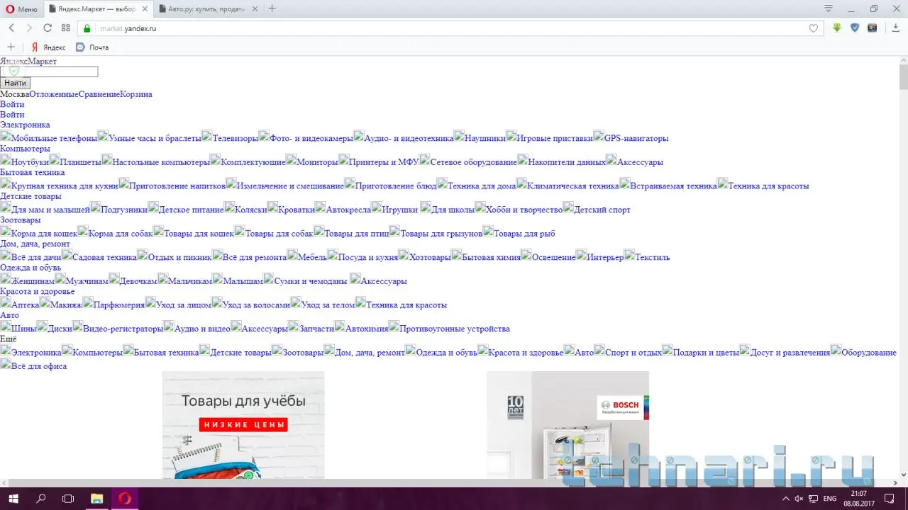Open the Отложенные link
This screenshot has height=510, width=908.
[x=54, y=94]
